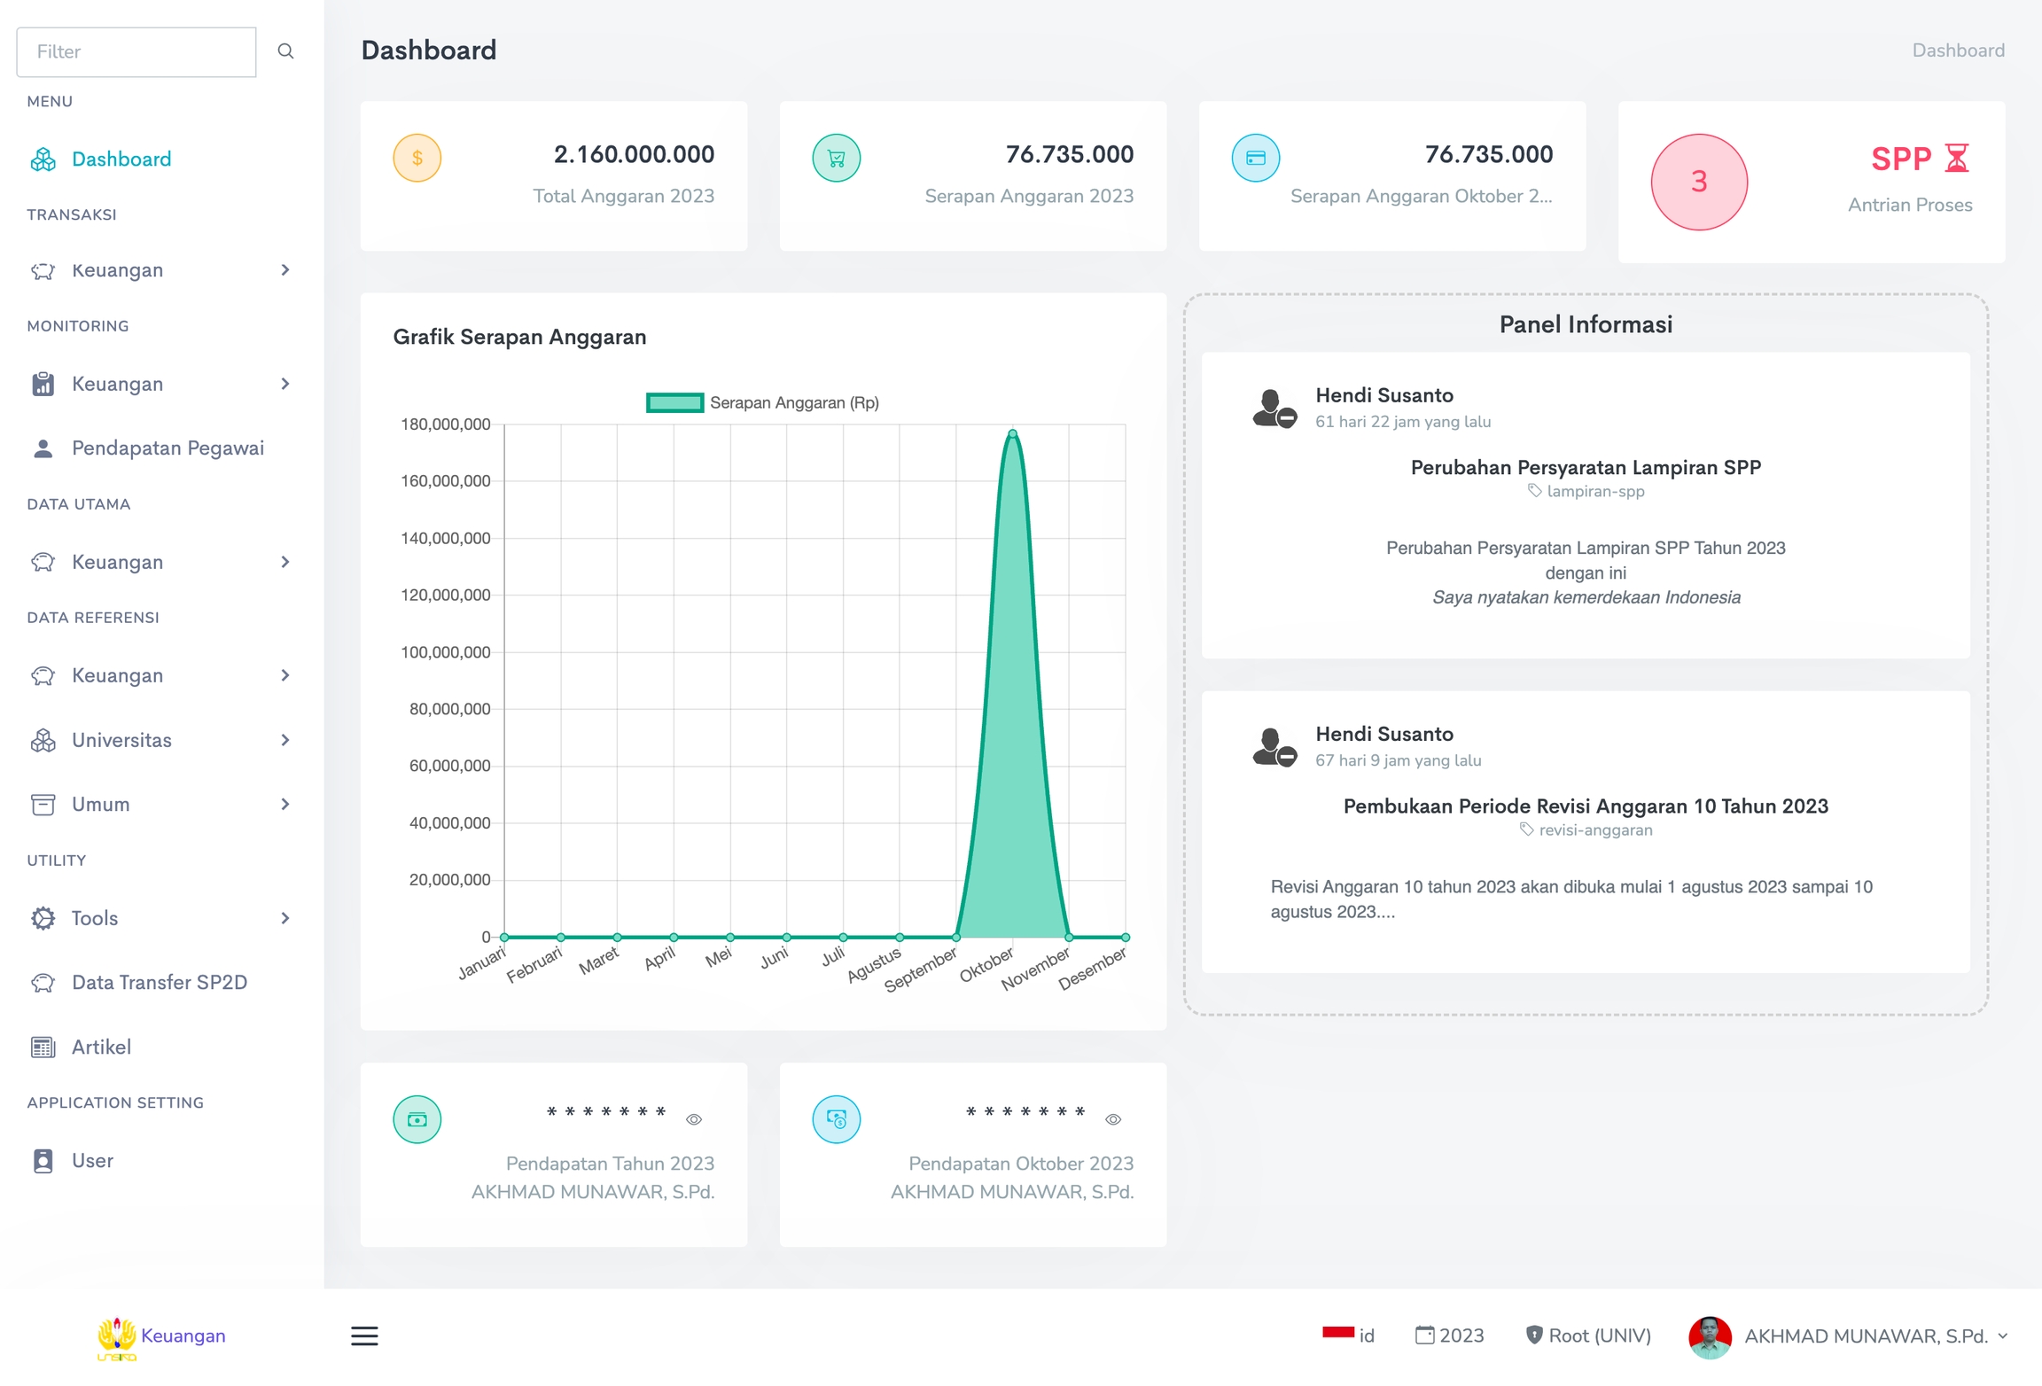Image resolution: width=2042 pixels, height=1386 pixels.
Task: Click the dollar icon on Total Anggaran card
Action: (x=417, y=158)
